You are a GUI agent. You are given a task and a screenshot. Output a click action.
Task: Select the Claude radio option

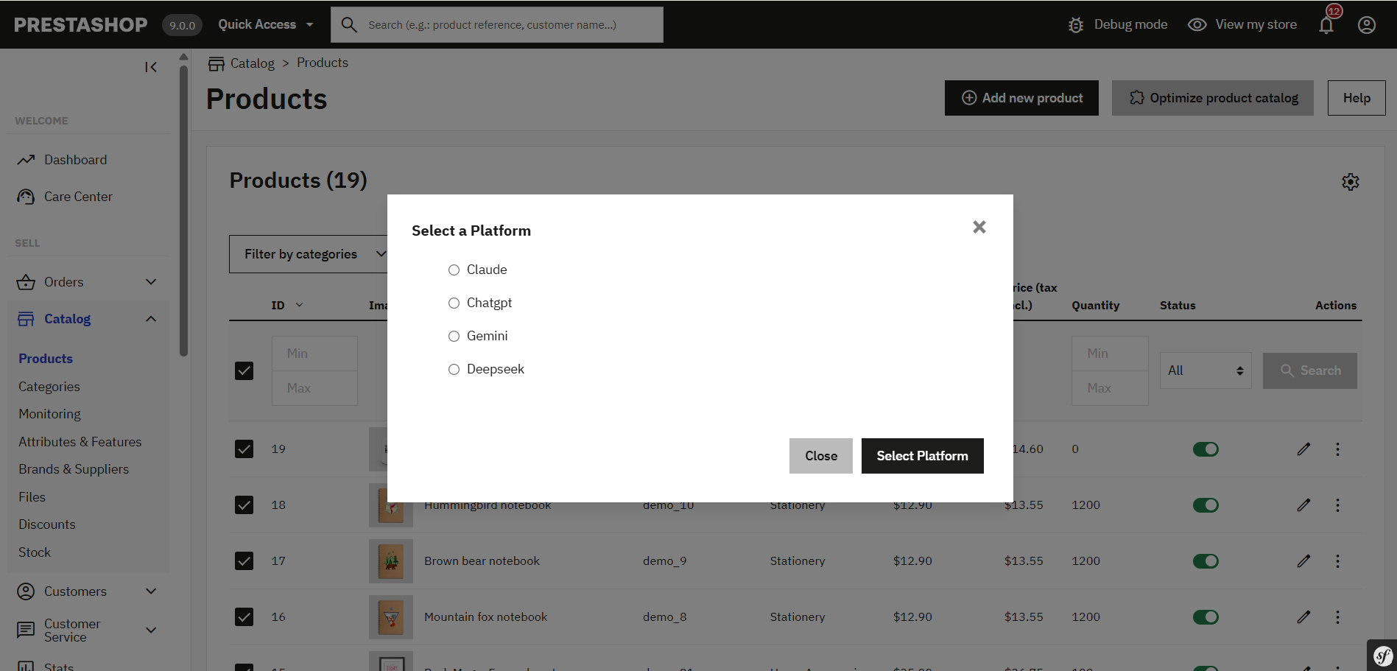click(x=454, y=270)
